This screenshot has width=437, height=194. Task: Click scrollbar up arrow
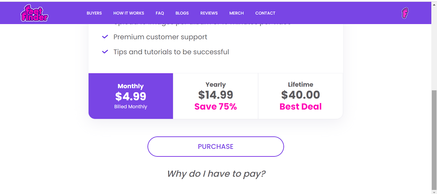pyautogui.click(x=434, y=5)
